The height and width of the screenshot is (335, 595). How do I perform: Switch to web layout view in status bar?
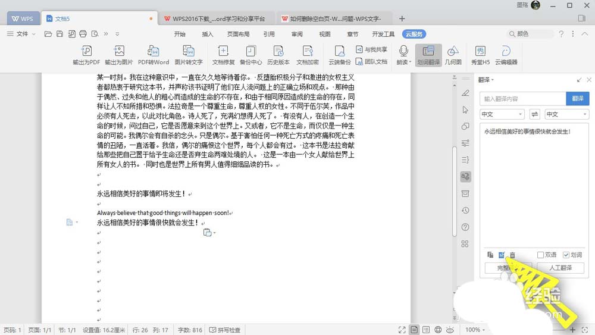[x=438, y=330]
